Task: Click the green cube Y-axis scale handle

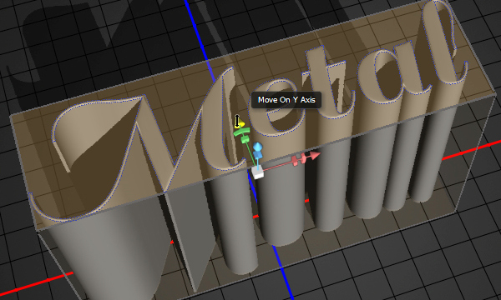Action: point(245,139)
